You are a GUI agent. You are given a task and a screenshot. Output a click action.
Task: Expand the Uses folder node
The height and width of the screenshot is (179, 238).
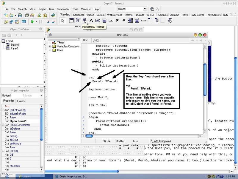pyautogui.click(x=50, y=50)
